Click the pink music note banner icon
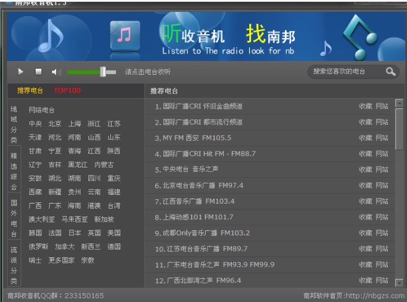407x302 pixels. [x=125, y=35]
